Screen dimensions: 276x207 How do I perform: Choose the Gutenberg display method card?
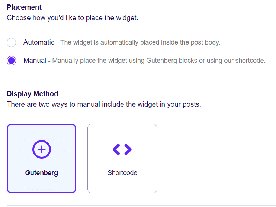pyautogui.click(x=41, y=159)
